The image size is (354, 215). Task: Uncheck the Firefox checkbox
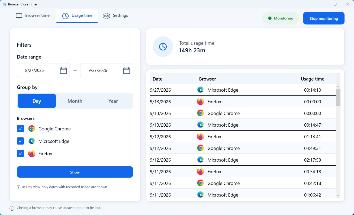pyautogui.click(x=21, y=153)
